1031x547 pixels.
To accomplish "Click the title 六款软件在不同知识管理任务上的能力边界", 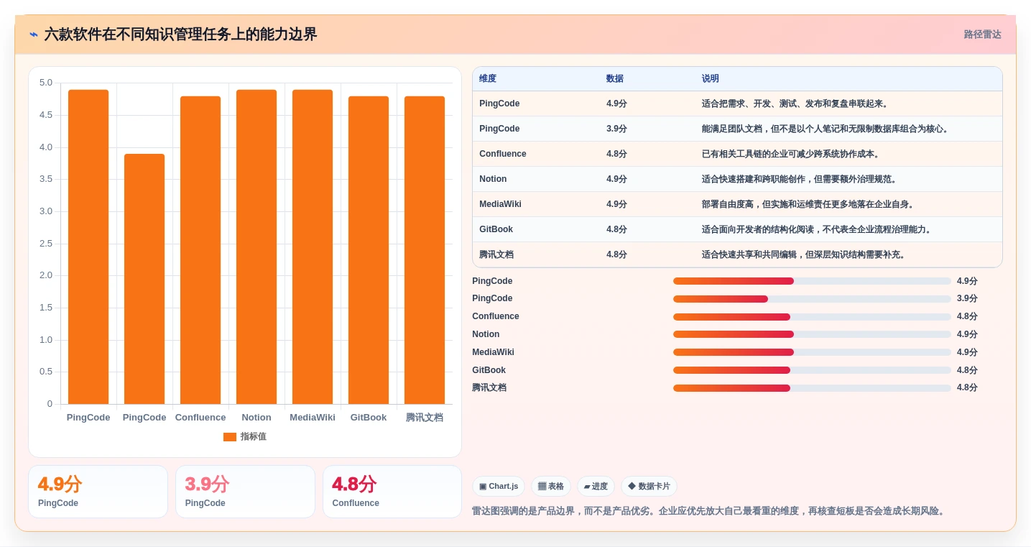I will point(180,35).
